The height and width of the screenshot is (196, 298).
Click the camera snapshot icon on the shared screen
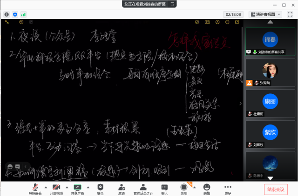(207, 22)
